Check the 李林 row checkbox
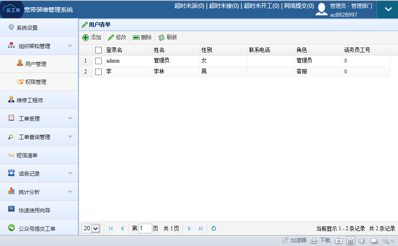Screen dimensions: 398x246 point(99,72)
